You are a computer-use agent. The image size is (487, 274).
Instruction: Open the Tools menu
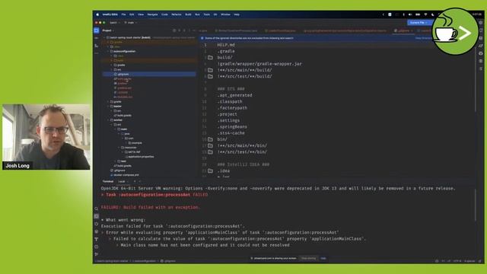(206, 14)
